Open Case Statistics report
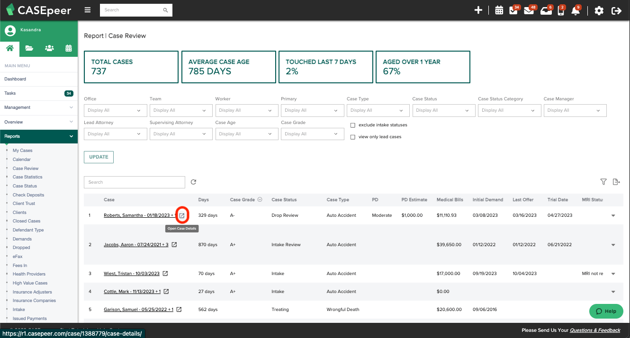 click(27, 177)
